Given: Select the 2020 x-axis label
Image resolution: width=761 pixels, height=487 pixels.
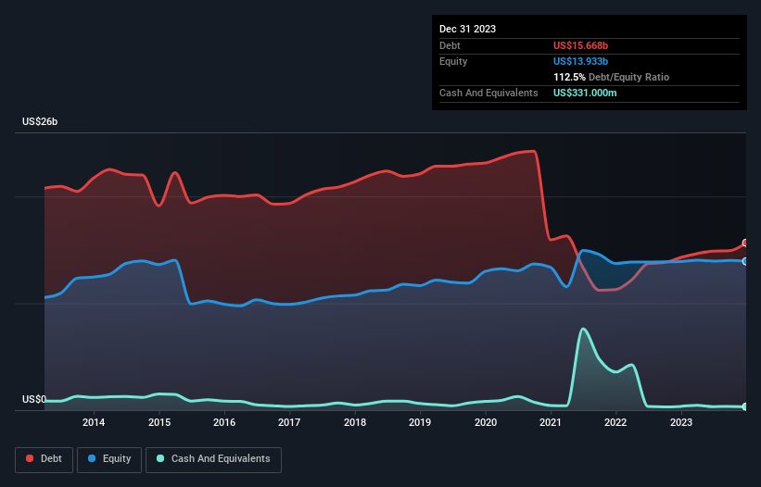Looking at the screenshot, I should coord(486,422).
